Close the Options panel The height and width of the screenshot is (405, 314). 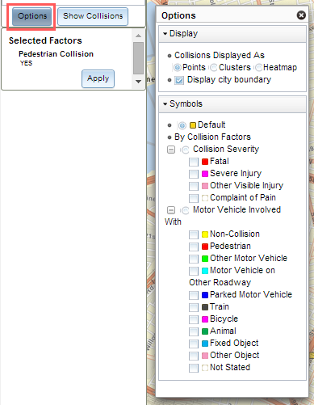click(x=301, y=15)
